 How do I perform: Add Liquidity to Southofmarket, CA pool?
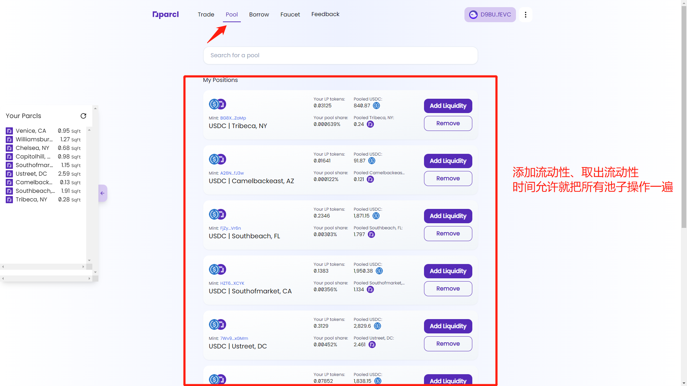click(448, 271)
